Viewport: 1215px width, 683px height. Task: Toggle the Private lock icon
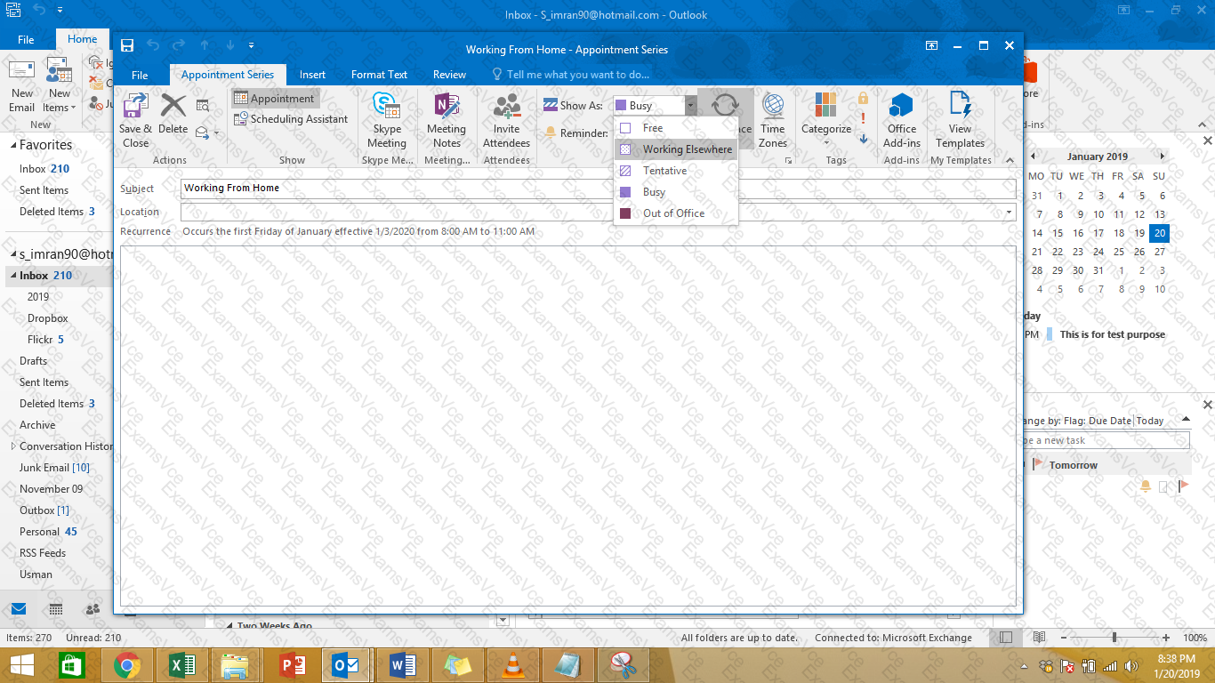click(x=863, y=98)
